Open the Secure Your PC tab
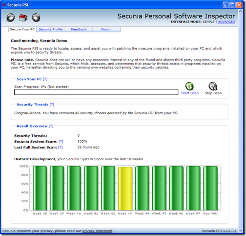Image resolution: width=246 pixels, height=236 pixels. coord(22,29)
